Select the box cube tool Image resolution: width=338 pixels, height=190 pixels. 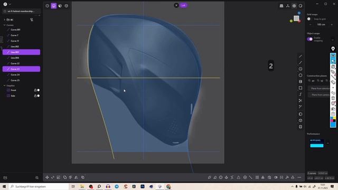coord(301,120)
